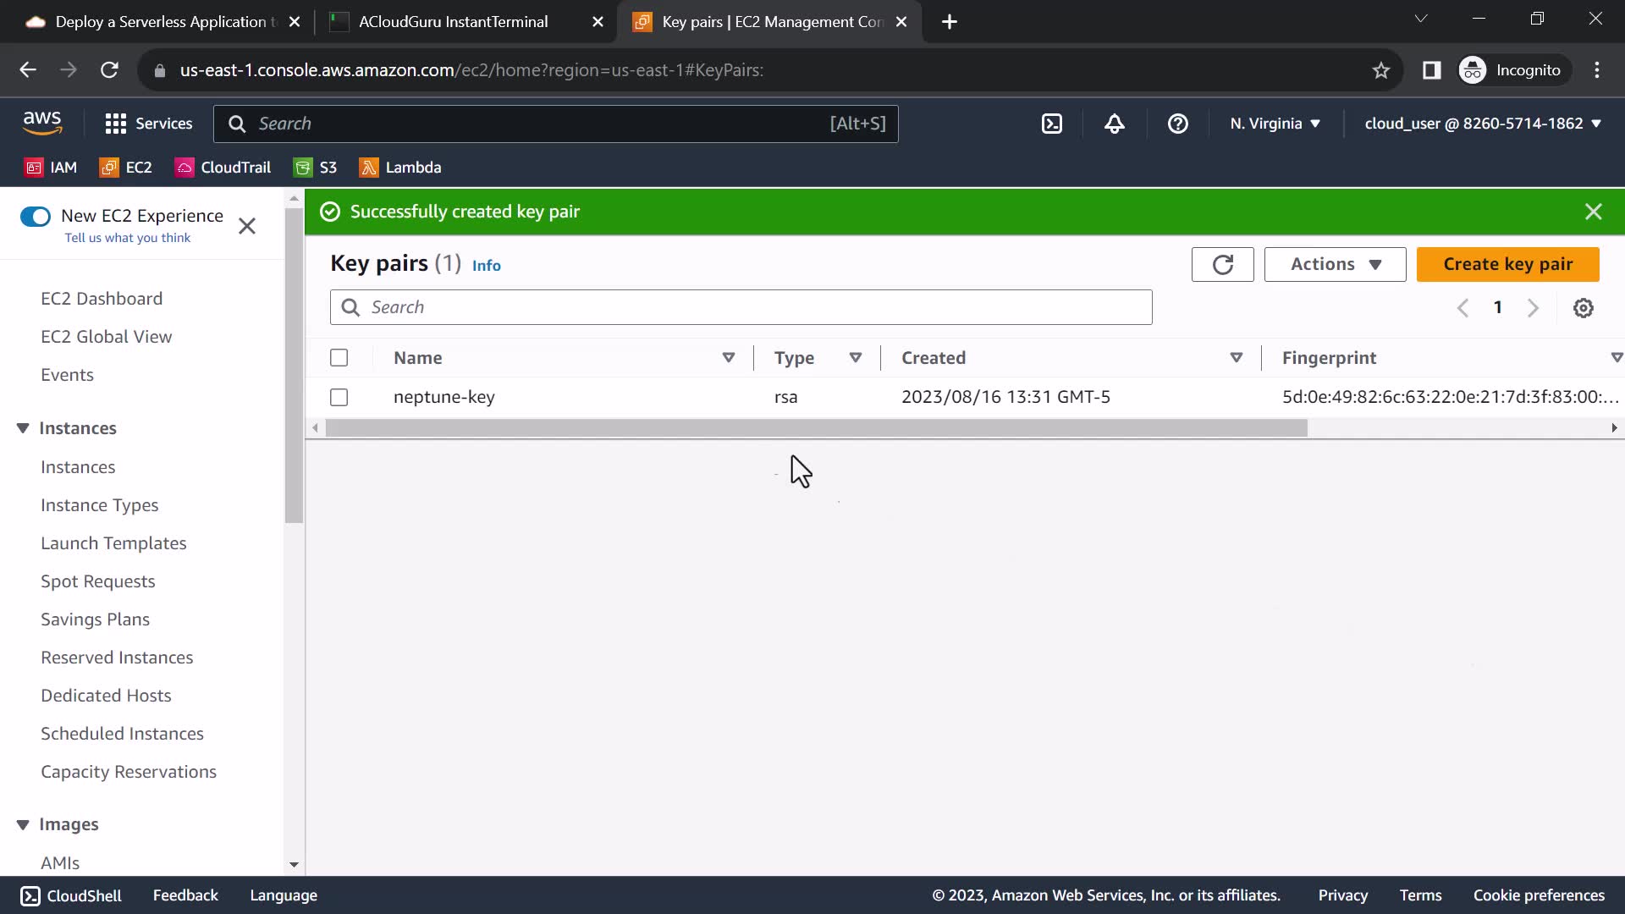This screenshot has width=1625, height=914.
Task: Open the Services grid menu
Action: coord(149,124)
